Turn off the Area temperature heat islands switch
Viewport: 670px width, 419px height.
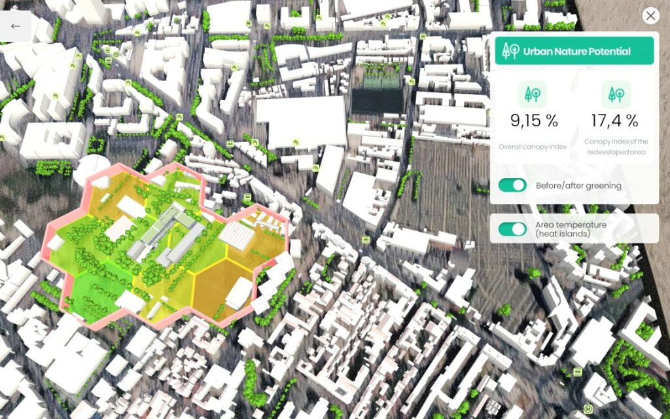coord(512,228)
